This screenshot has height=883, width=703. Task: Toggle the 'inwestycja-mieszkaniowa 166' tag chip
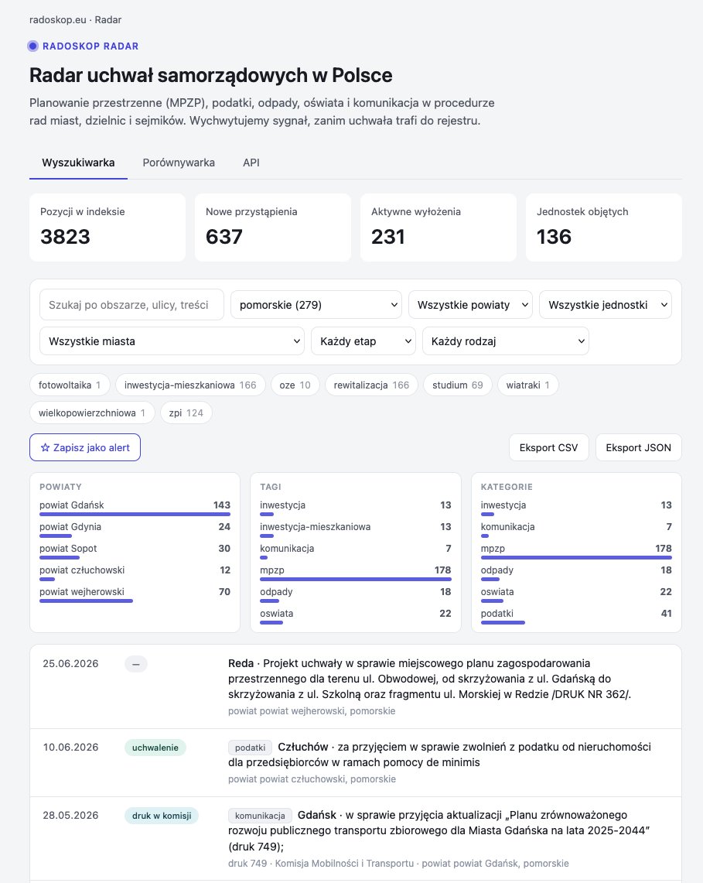(190, 385)
